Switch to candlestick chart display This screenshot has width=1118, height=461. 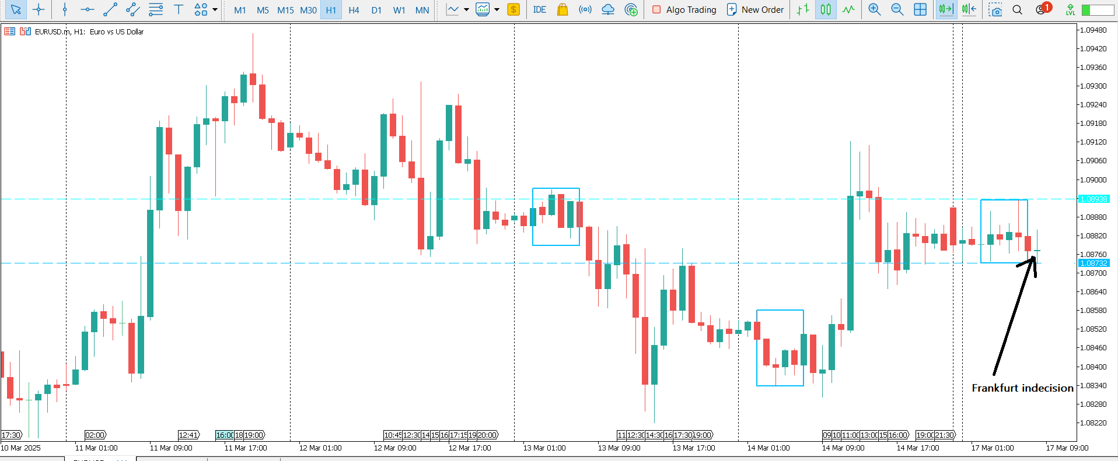coord(826,10)
